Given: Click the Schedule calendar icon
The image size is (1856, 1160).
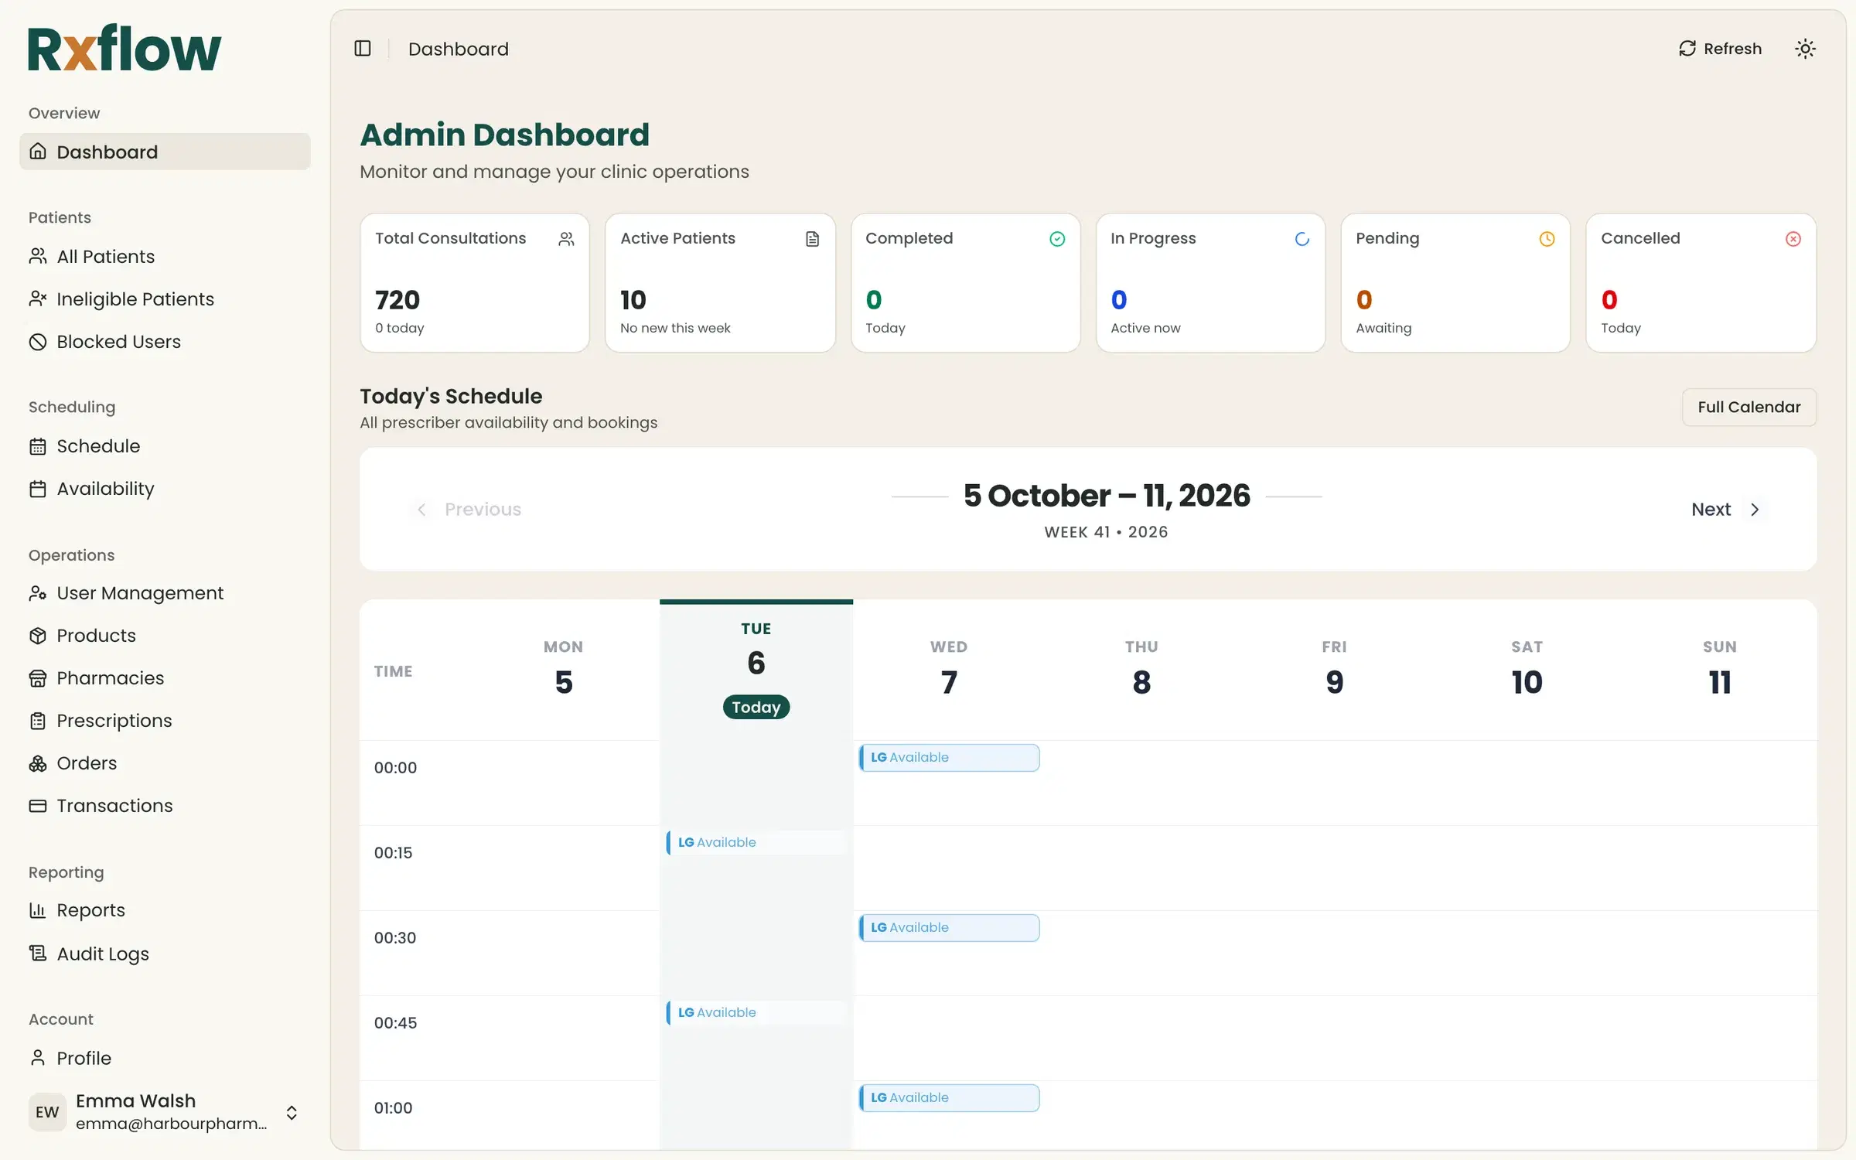Looking at the screenshot, I should click(x=38, y=445).
